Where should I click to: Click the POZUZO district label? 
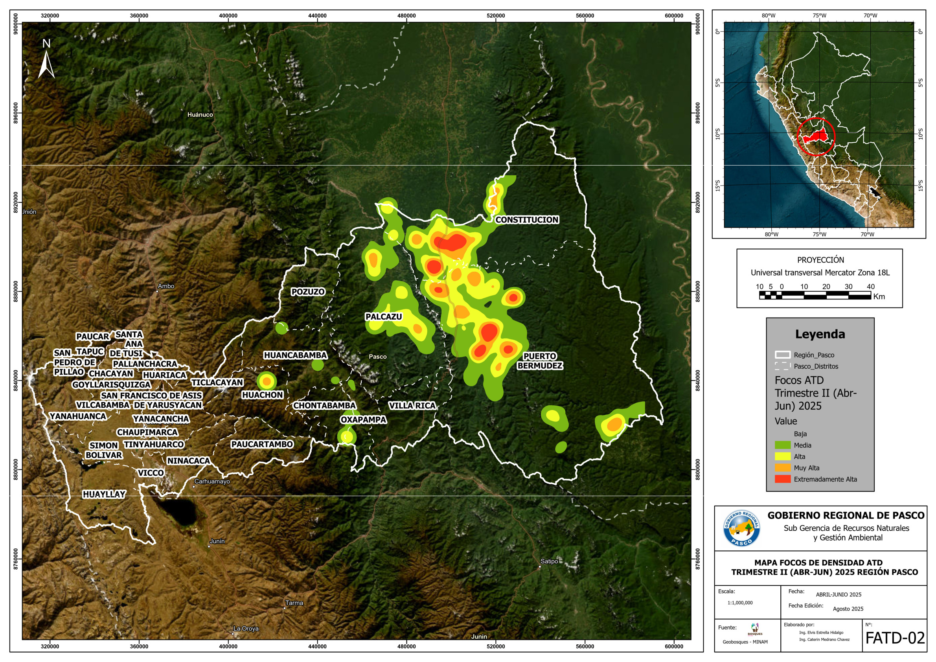click(308, 292)
